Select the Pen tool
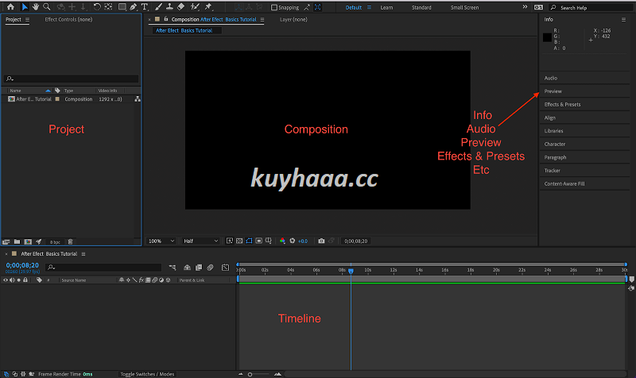The width and height of the screenshot is (636, 378). pos(133,7)
